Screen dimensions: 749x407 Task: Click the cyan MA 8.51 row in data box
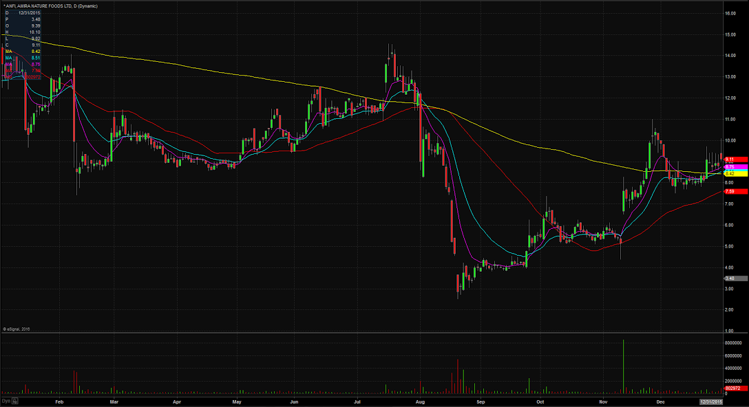(x=23, y=58)
